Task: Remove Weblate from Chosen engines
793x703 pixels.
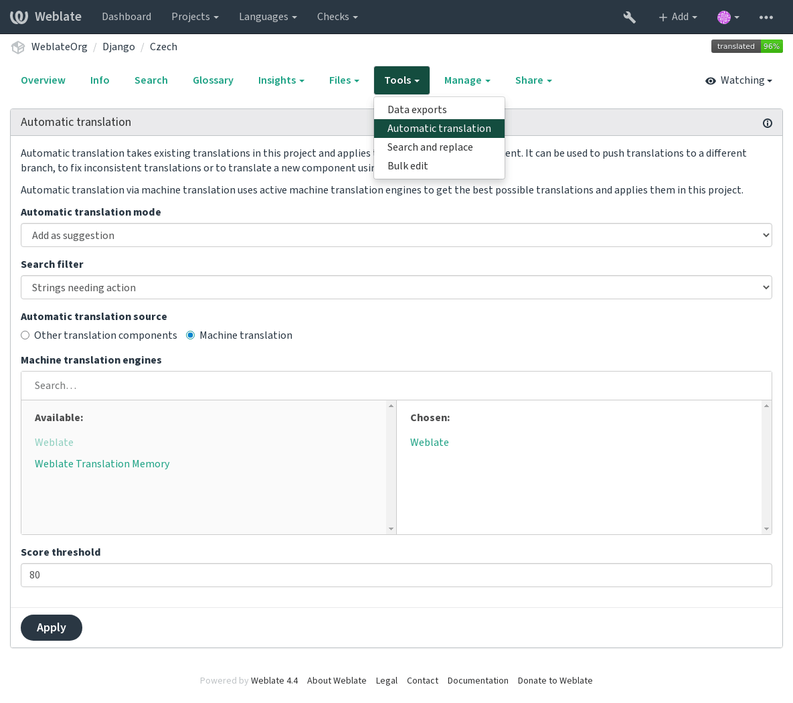Action: pyautogui.click(x=430, y=443)
